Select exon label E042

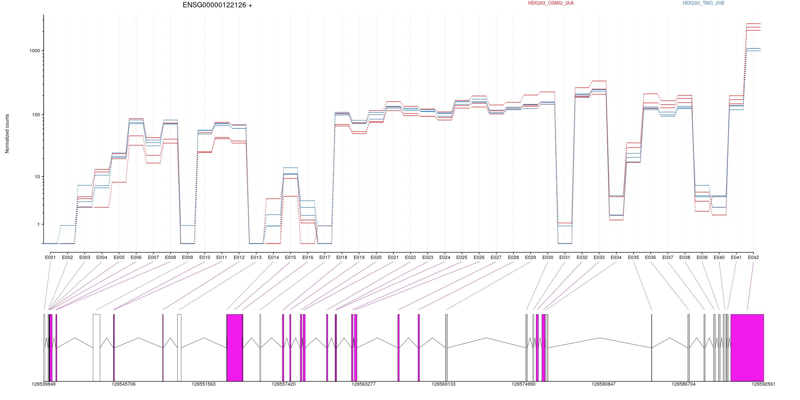753,257
